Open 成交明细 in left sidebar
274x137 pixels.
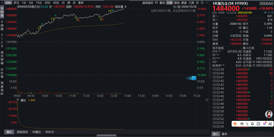click(2, 58)
